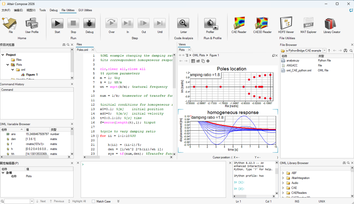Launch the Linter code analysis tool

(183, 24)
